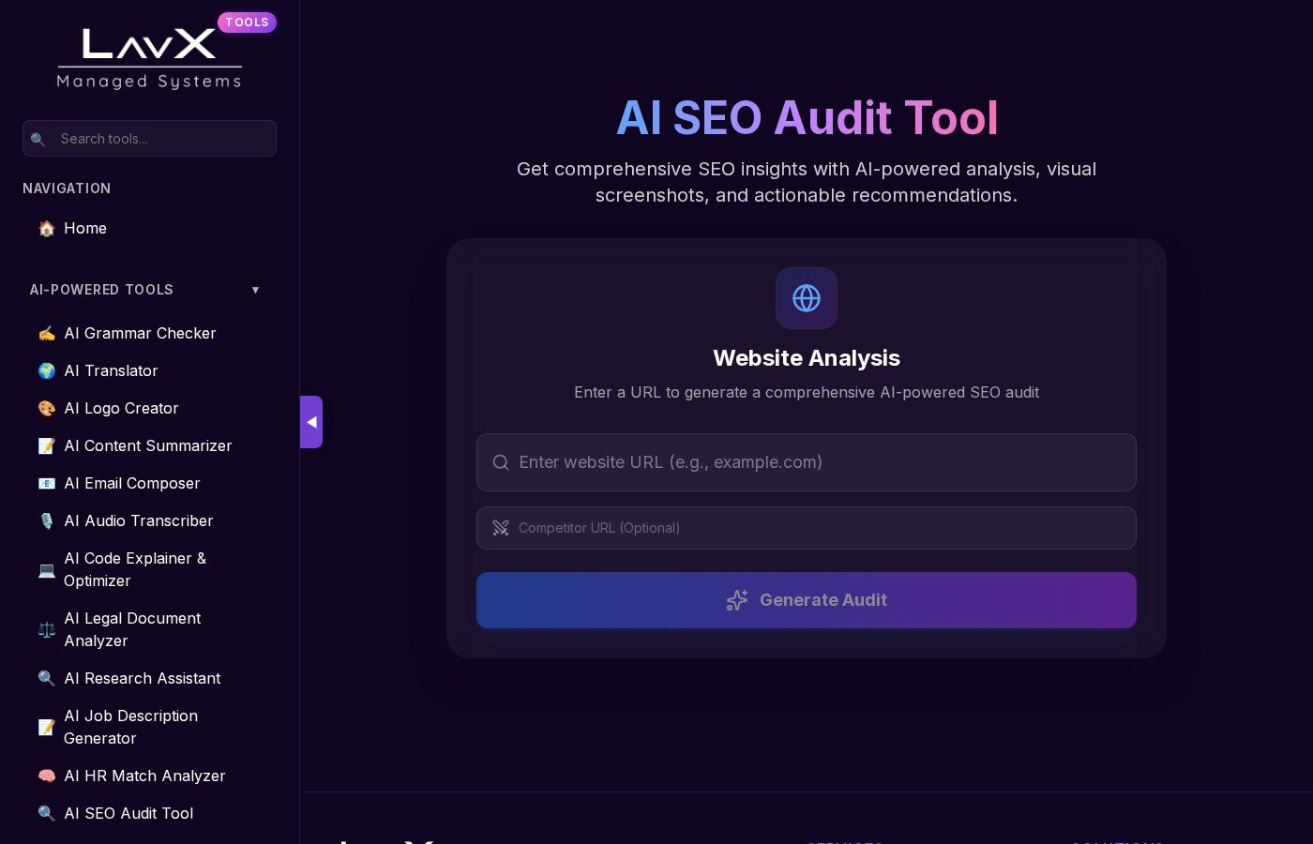Open AI Job Description Generator
Image resolution: width=1313 pixels, height=844 pixels.
[130, 727]
